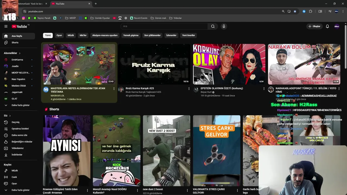Open the Recent Events bookmark
347x195 pixels.
139,18
